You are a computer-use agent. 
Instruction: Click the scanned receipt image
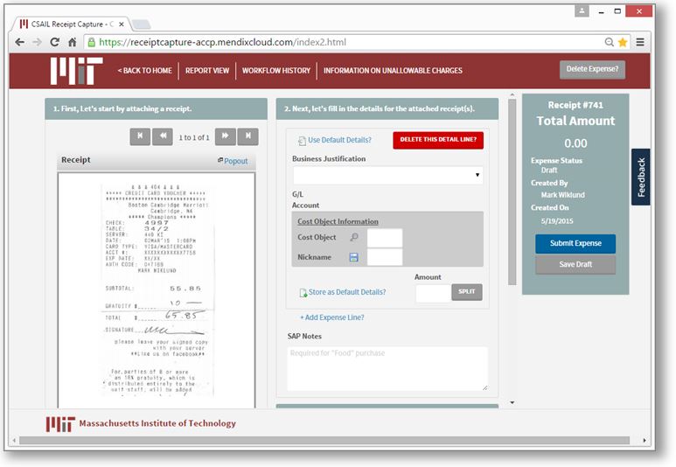[157, 289]
